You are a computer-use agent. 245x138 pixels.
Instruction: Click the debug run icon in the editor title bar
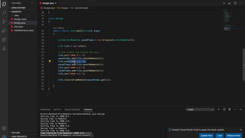coord(230,3)
